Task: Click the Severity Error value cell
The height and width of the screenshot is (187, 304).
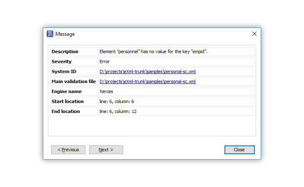Action: (x=176, y=62)
